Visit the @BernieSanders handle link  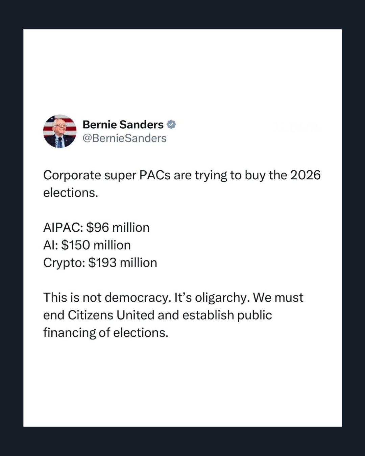tap(124, 138)
